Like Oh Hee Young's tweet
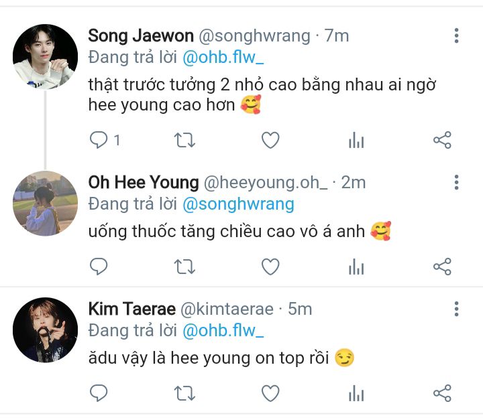The image size is (483, 418). (x=270, y=267)
